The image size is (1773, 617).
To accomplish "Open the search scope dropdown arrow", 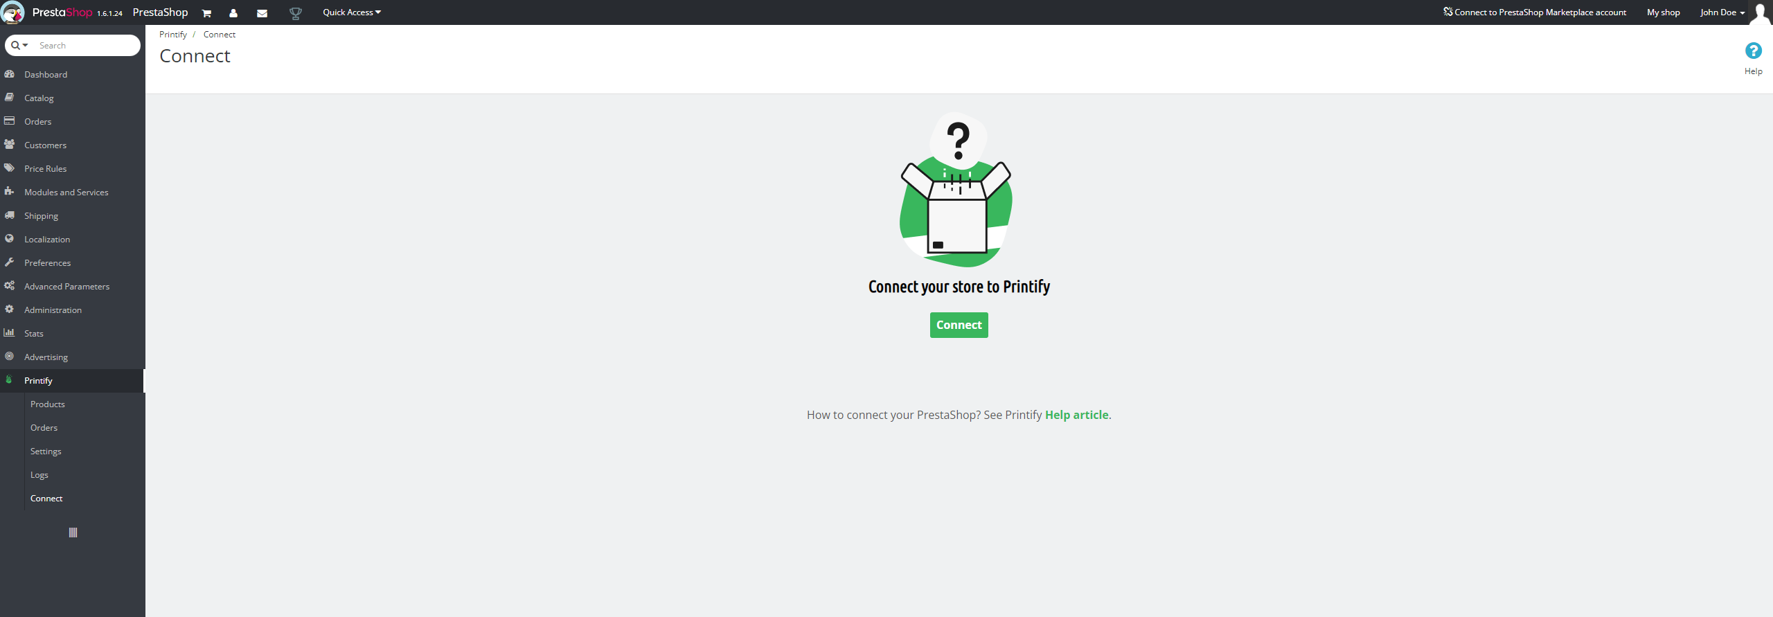I will (x=26, y=45).
